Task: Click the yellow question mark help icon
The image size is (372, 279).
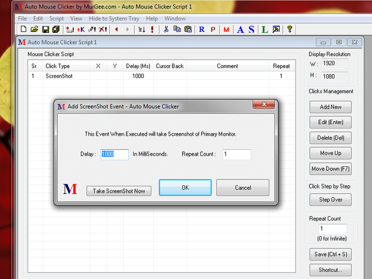Action: (290, 30)
